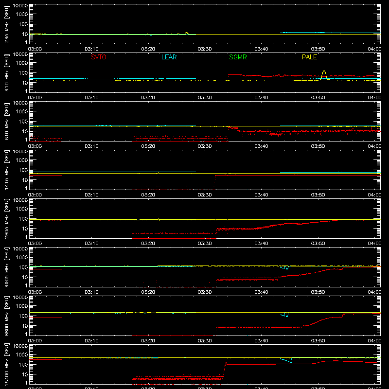Click the cyan LEAR sloping drop in 15400 MHz panel
The image size is (389, 389).
(x=286, y=361)
